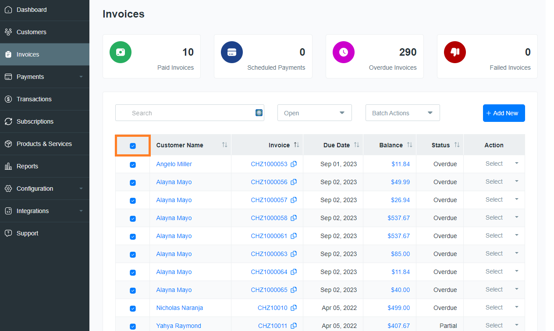Go to Dashboard in sidebar

(x=45, y=10)
